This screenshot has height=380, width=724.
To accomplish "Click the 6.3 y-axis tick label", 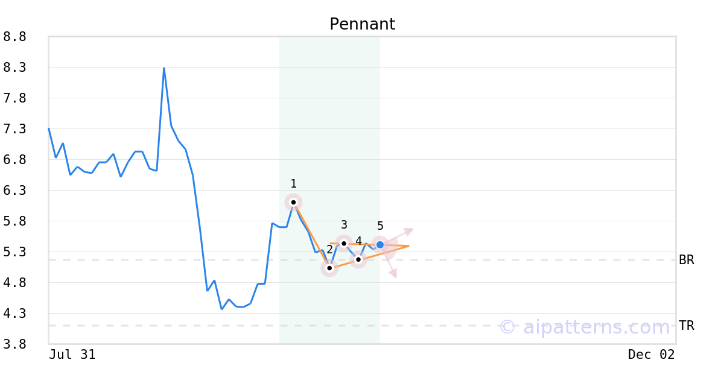I will [14, 191].
